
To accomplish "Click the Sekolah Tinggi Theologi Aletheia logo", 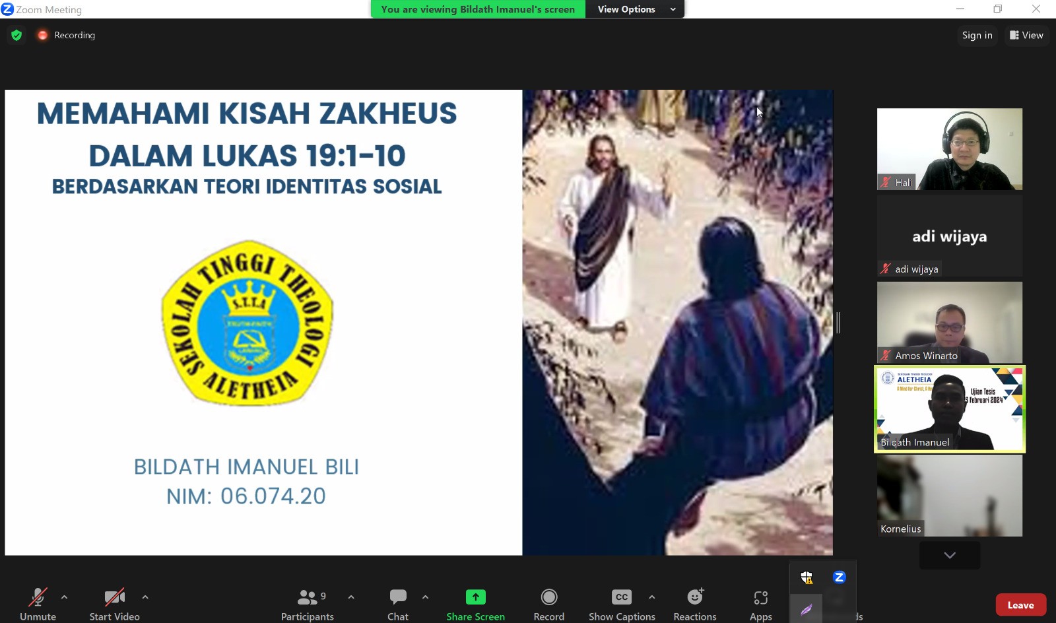I will (x=247, y=323).
